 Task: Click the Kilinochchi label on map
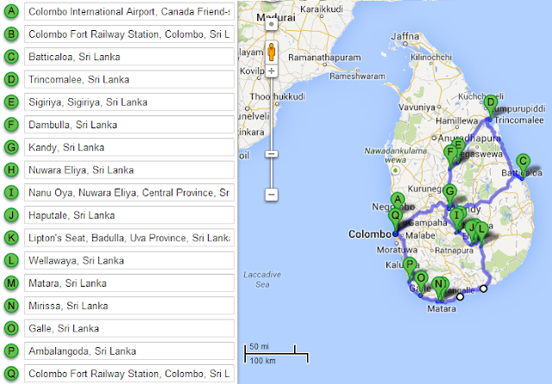point(431,57)
